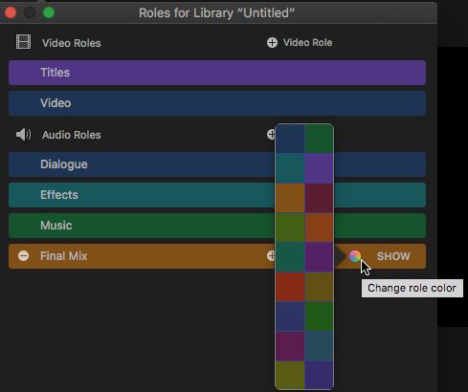Viewport: 468px width, 392px height.
Task: Remove the Final Mix role via minus icon
Action: pos(23,256)
